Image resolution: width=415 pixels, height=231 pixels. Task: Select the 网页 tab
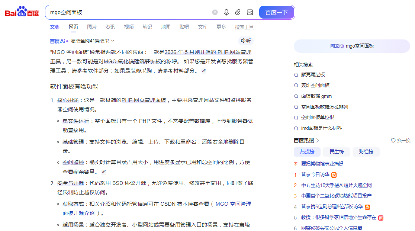coord(73,27)
